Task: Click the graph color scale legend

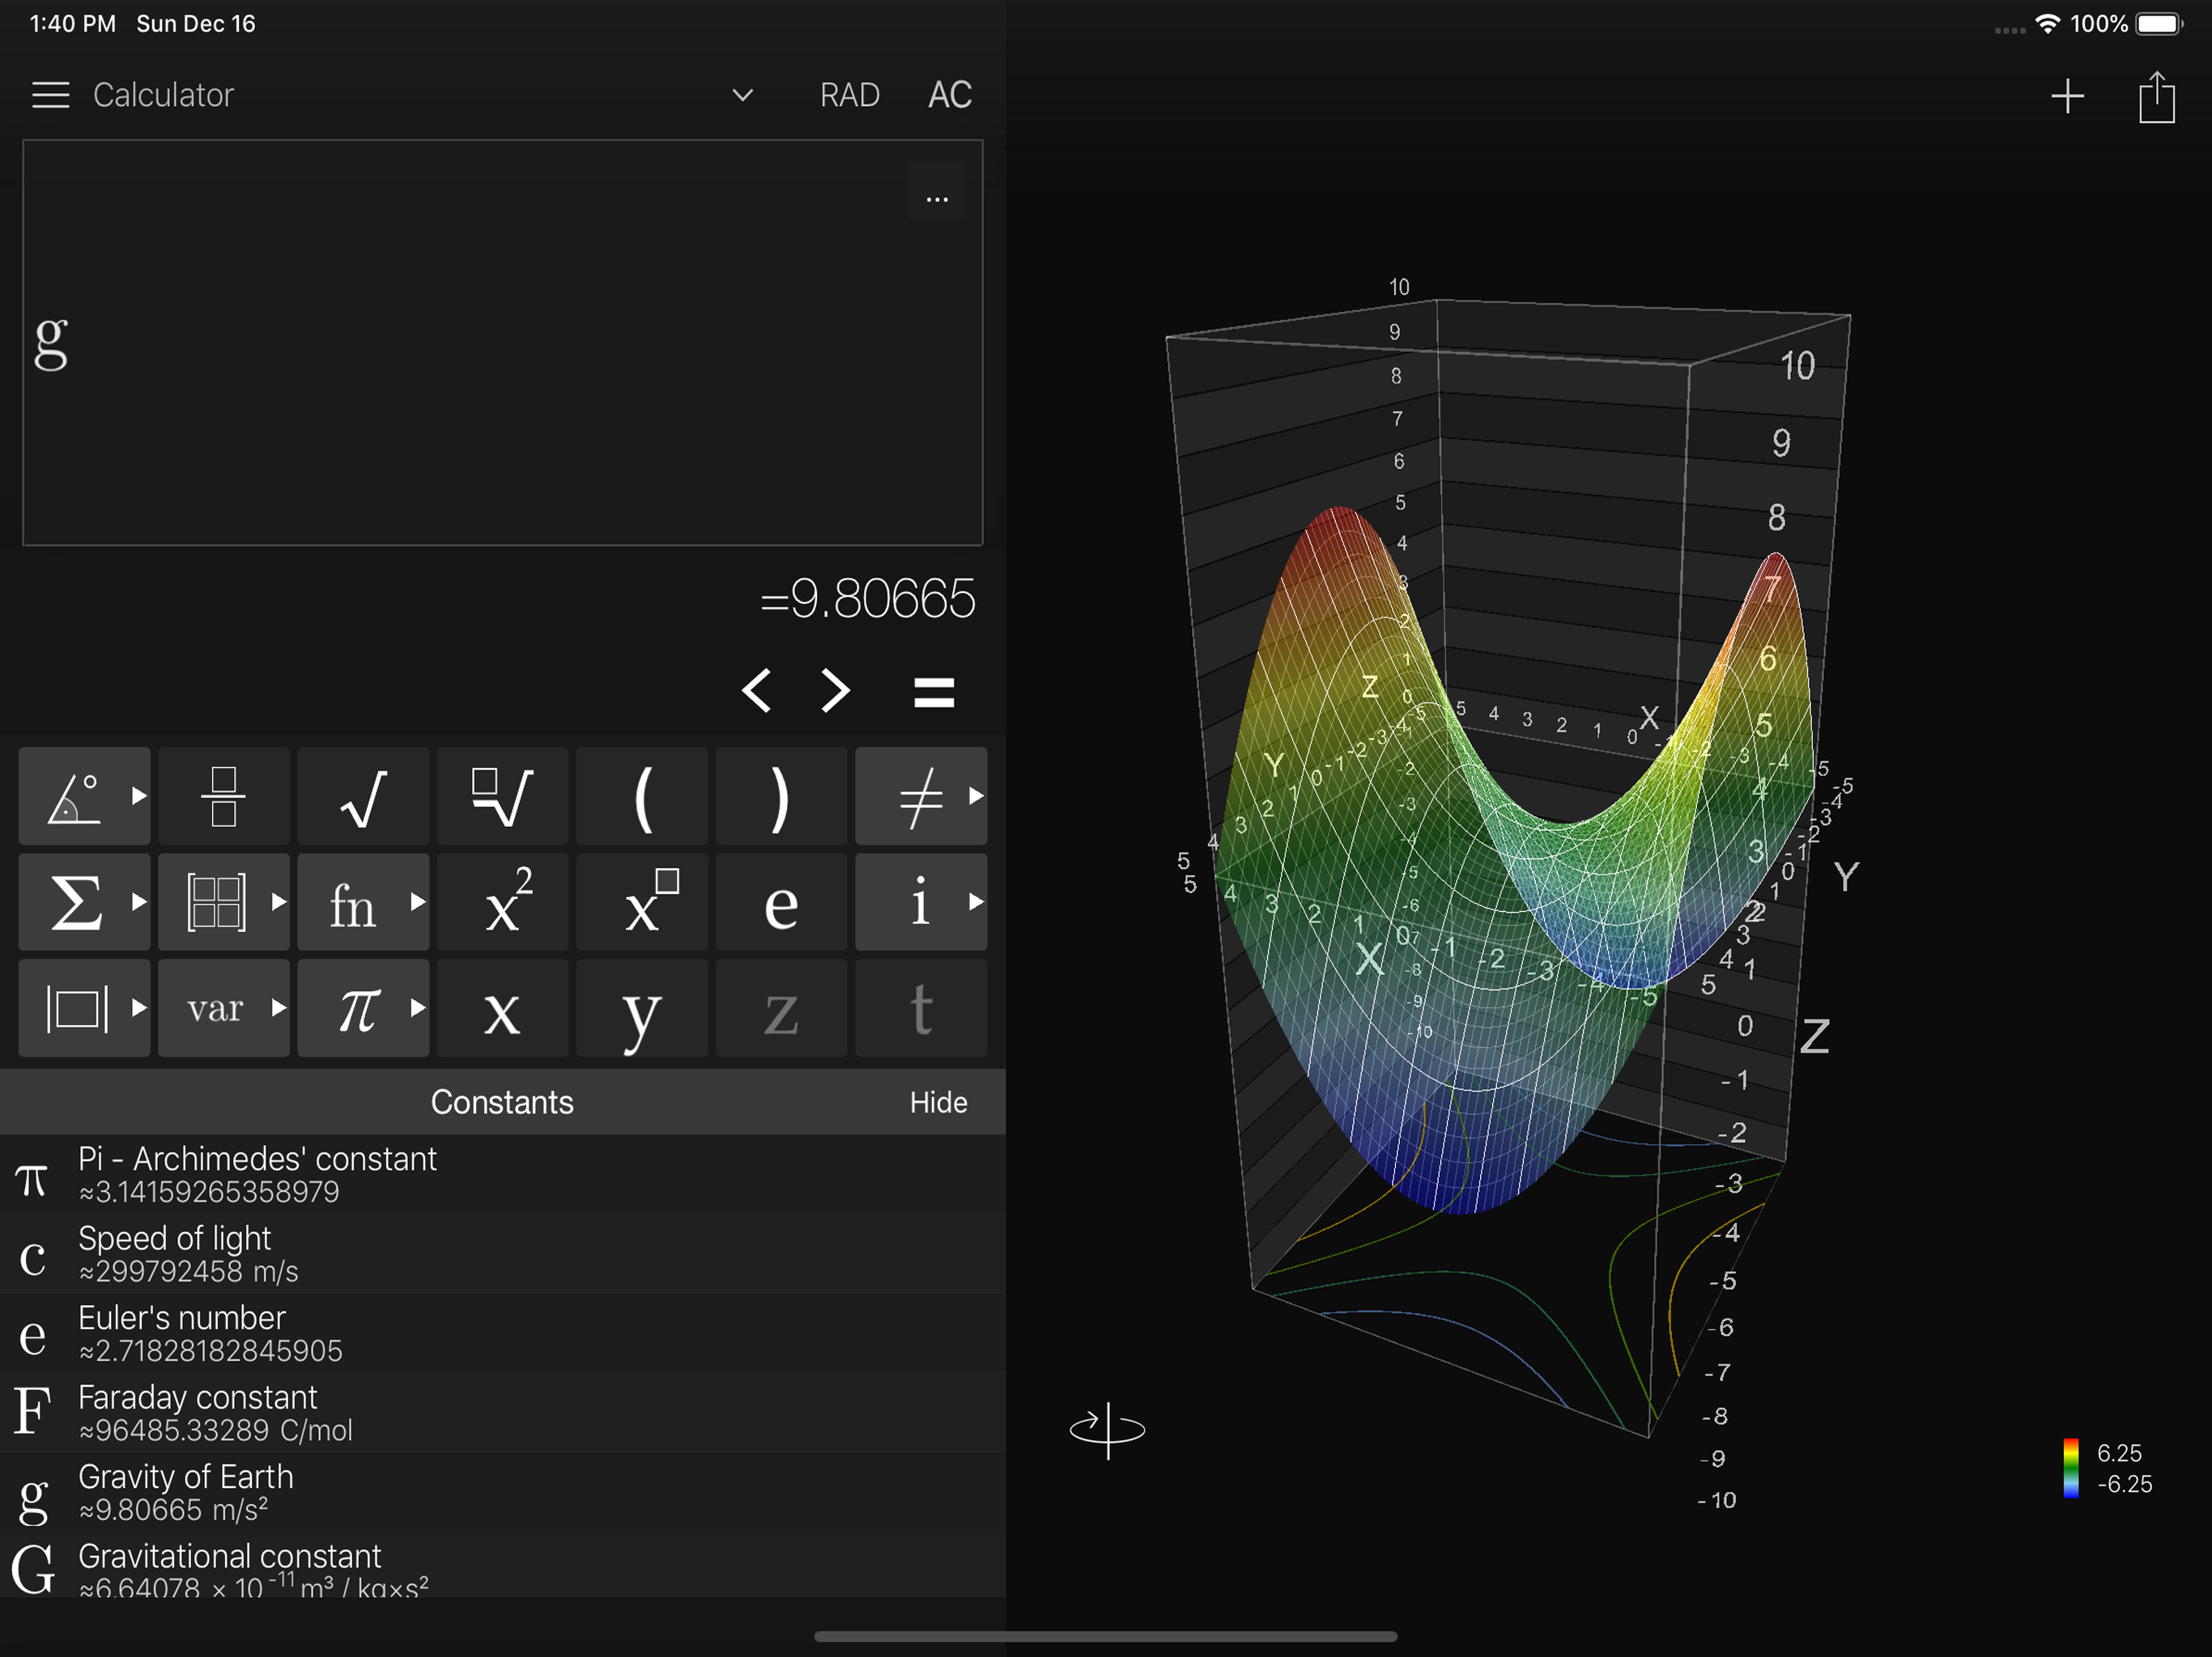Action: (x=2070, y=1468)
